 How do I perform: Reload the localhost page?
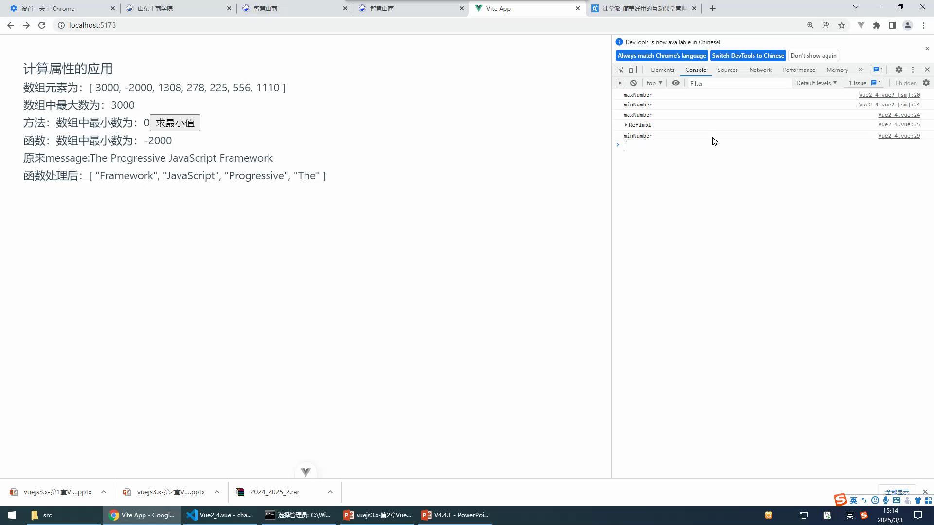coord(42,25)
